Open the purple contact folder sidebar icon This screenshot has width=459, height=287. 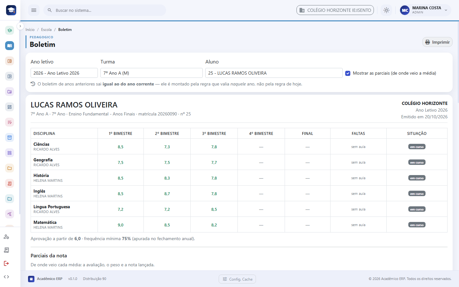pos(10,92)
